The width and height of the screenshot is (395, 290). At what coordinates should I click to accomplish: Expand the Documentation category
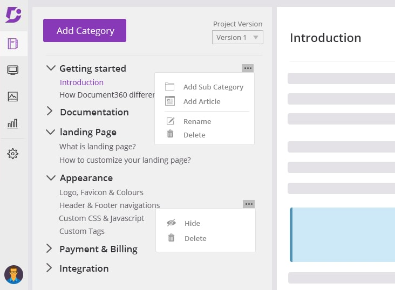pos(50,112)
